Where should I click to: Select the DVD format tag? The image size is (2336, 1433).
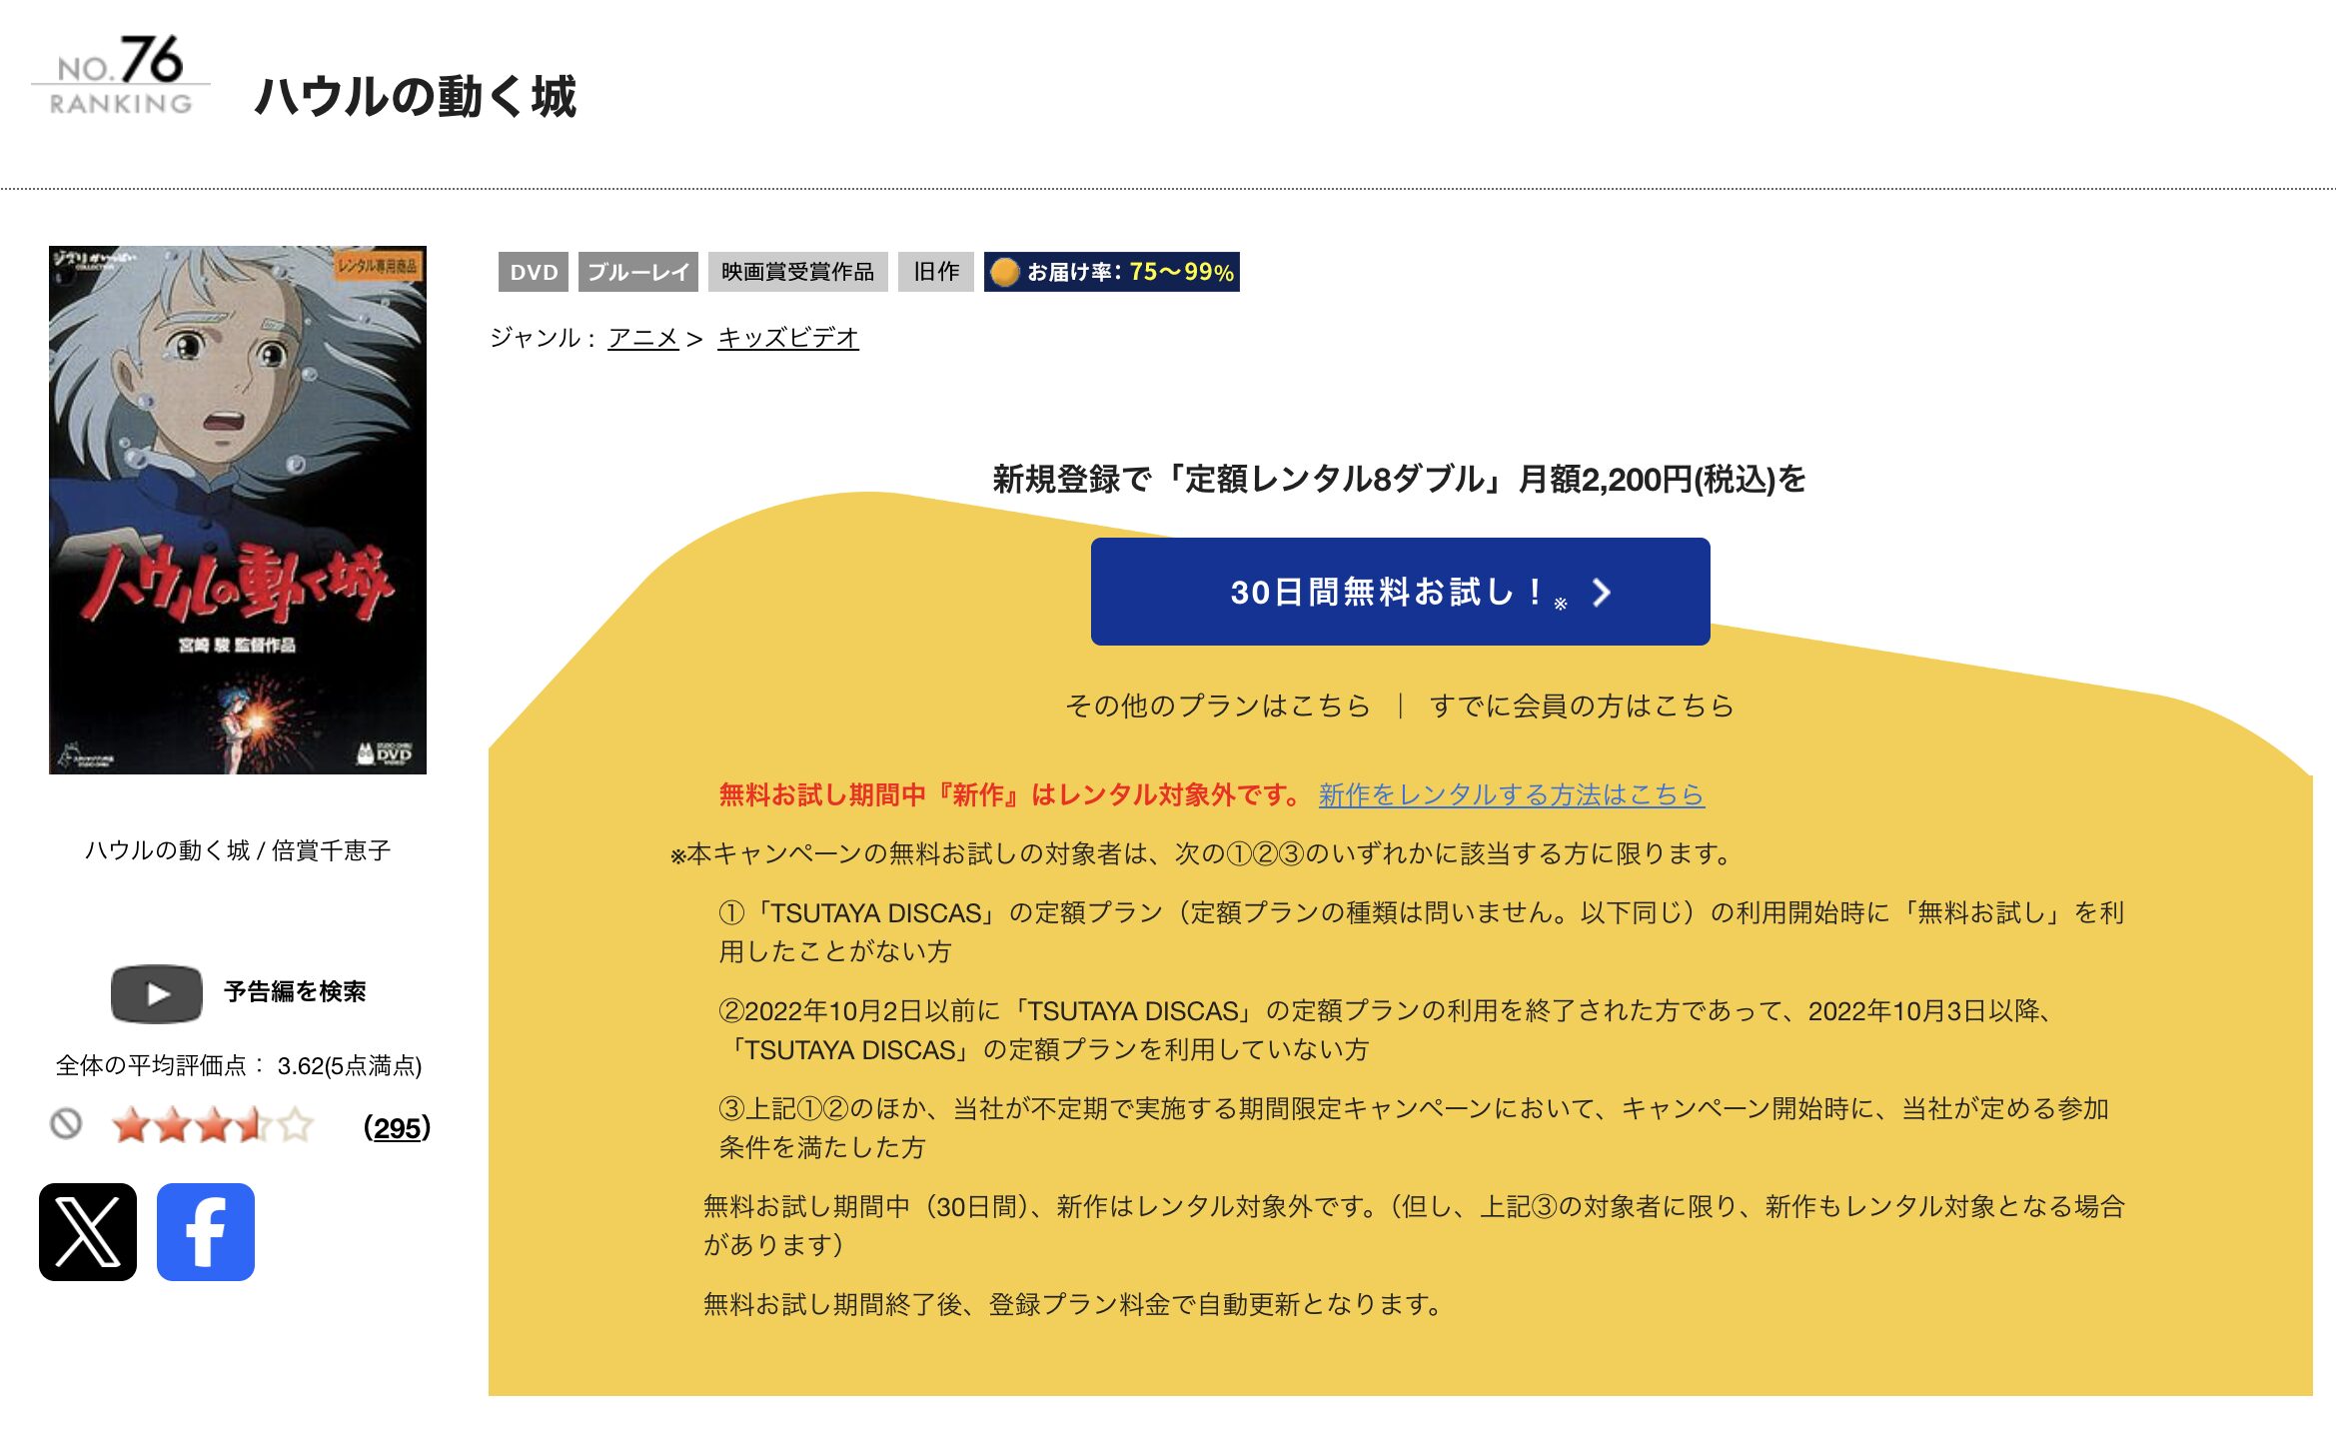(534, 271)
